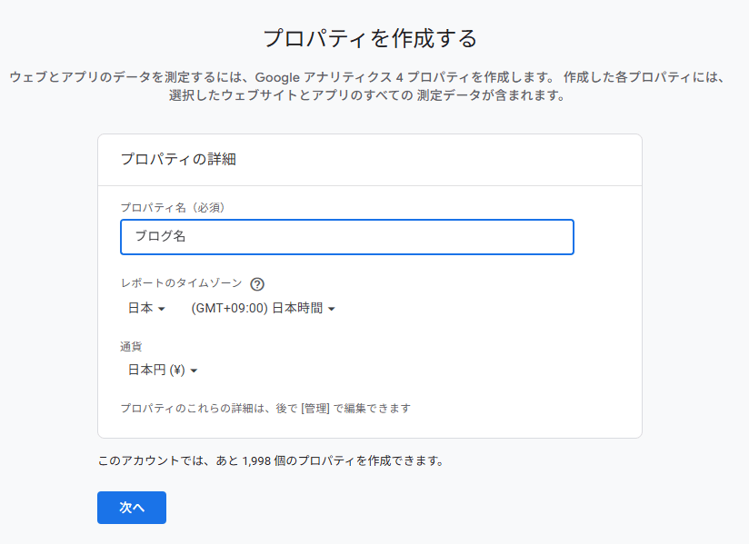Open the timezone help question-mark icon
Screen dimensions: 749x544
(257, 284)
